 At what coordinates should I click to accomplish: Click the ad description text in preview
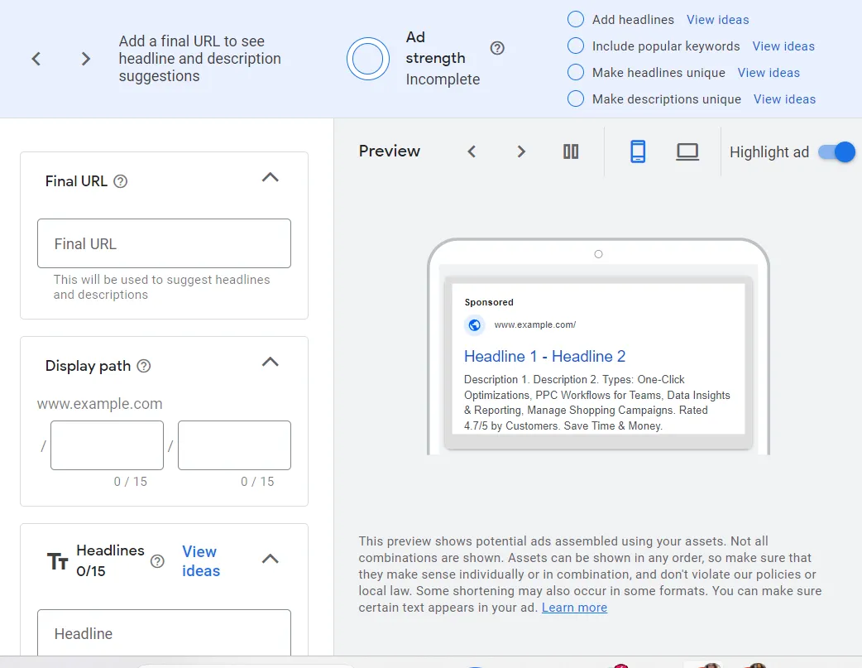coord(597,403)
